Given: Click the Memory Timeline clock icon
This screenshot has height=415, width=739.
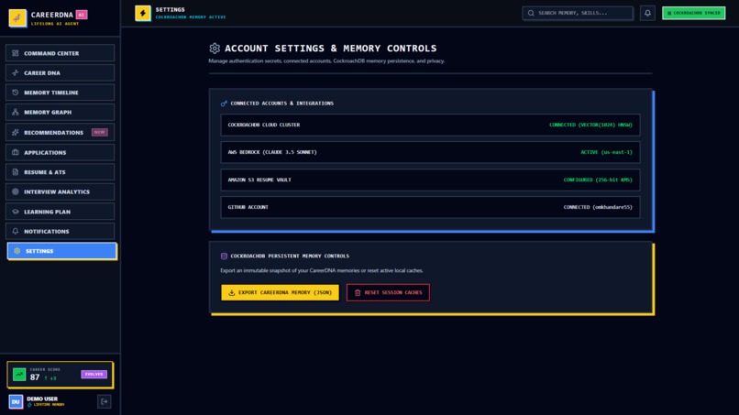Looking at the screenshot, I should pyautogui.click(x=16, y=93).
